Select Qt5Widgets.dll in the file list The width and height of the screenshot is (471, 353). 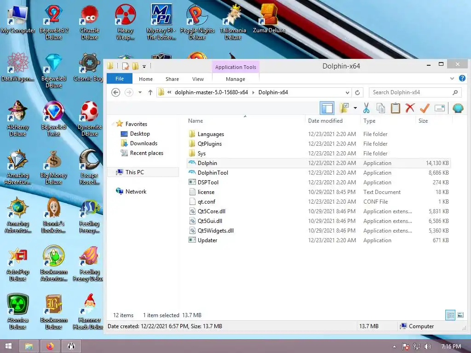tap(318, 231)
